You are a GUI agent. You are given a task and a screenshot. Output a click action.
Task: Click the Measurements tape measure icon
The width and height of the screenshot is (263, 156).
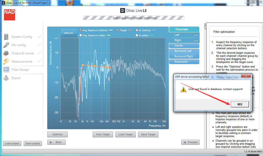pos(6,61)
